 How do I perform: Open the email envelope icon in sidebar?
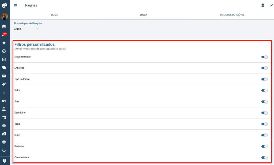click(x=4, y=76)
